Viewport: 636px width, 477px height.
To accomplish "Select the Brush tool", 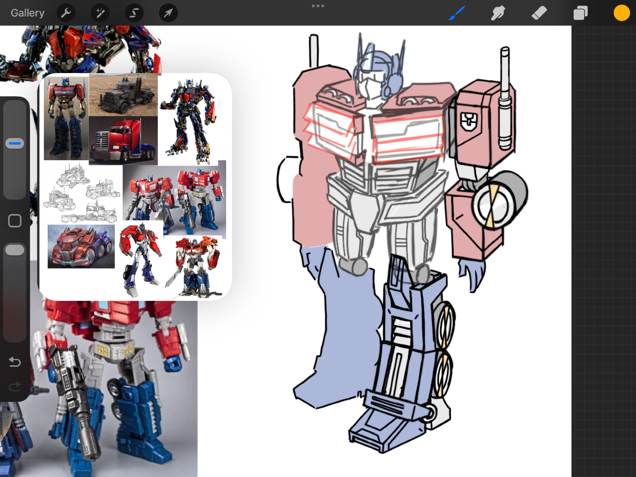I will coord(457,13).
